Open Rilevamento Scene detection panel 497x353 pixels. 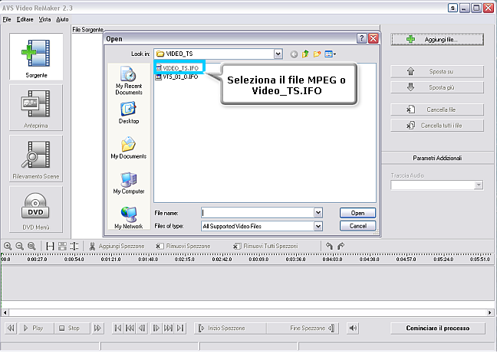point(36,159)
